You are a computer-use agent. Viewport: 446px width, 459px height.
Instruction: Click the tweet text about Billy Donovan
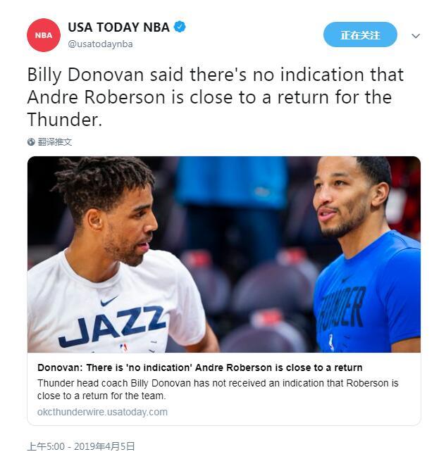(x=216, y=97)
